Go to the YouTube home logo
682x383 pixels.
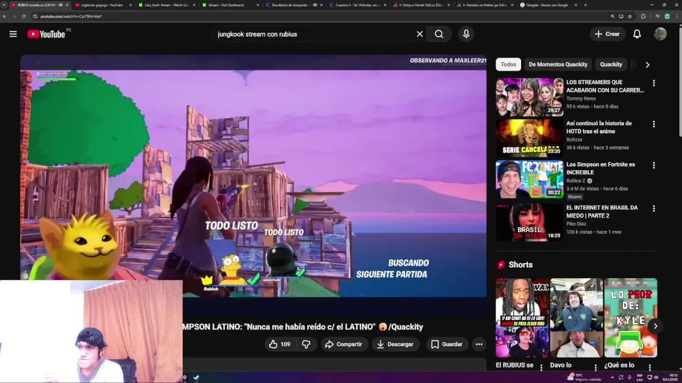point(46,34)
